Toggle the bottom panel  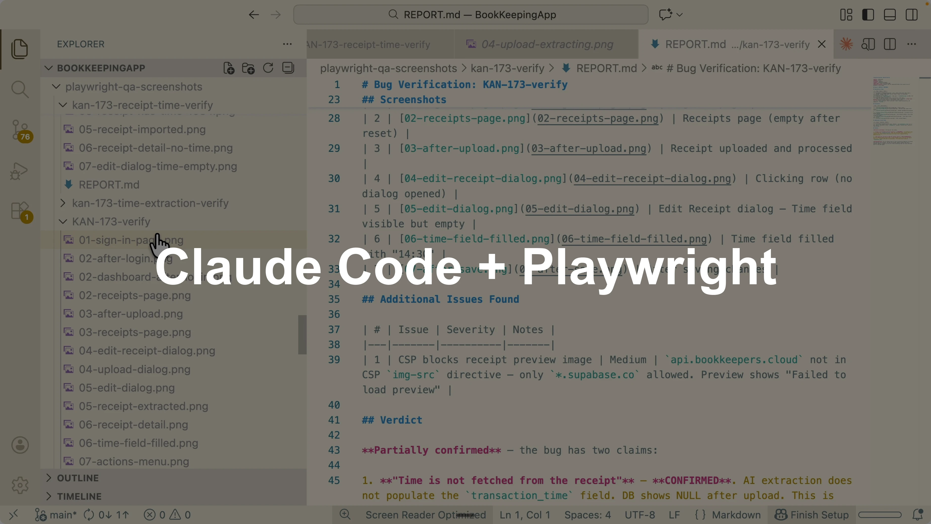(890, 14)
